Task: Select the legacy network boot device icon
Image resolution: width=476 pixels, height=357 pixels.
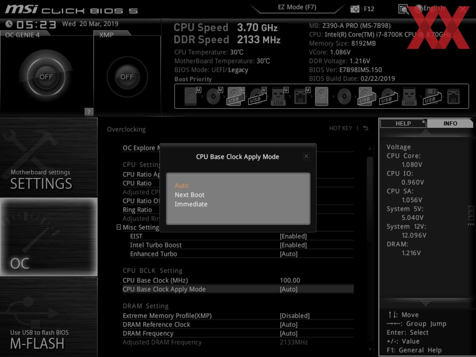Action: click(x=453, y=96)
